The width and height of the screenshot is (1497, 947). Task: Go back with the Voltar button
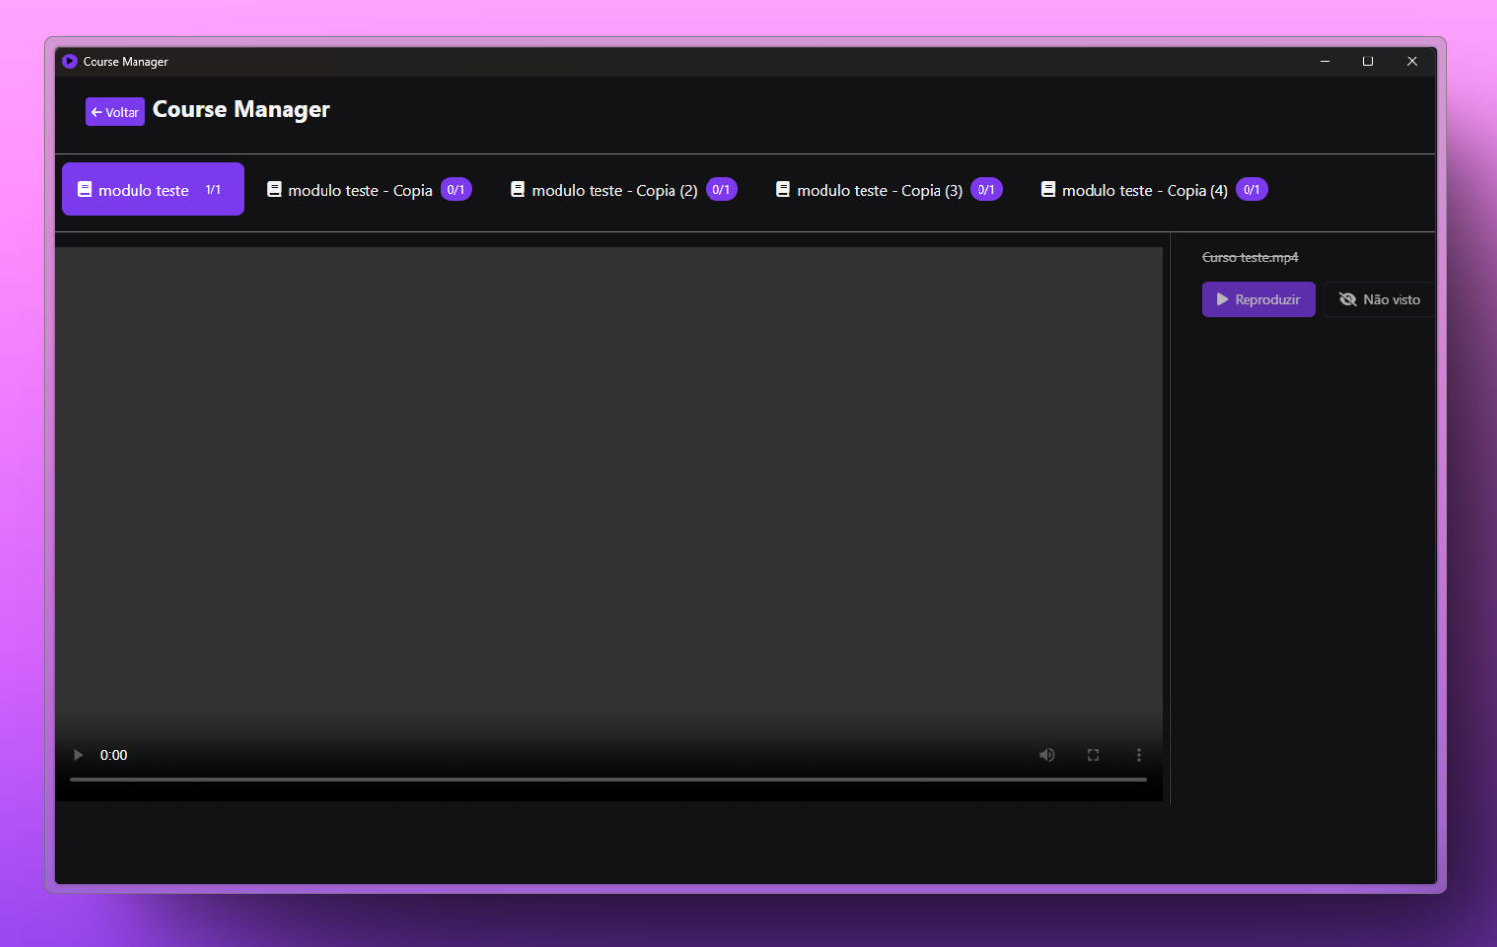click(115, 112)
